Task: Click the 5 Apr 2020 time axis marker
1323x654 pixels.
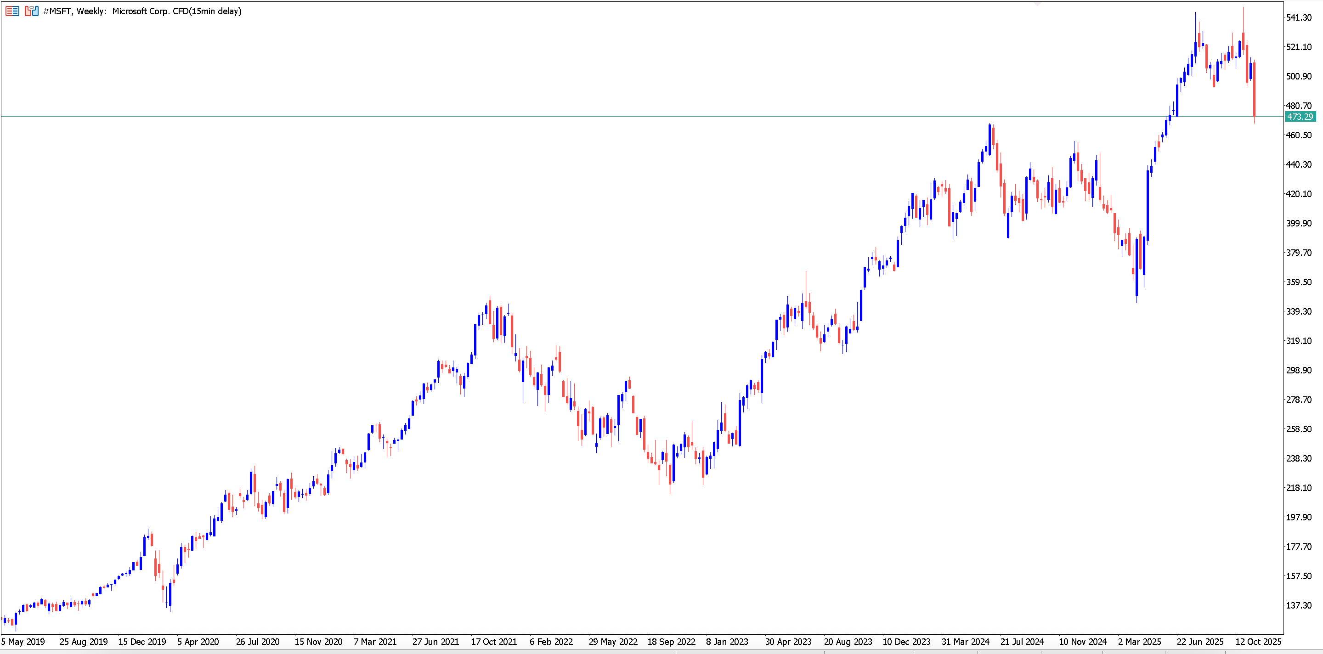Action: coord(198,642)
